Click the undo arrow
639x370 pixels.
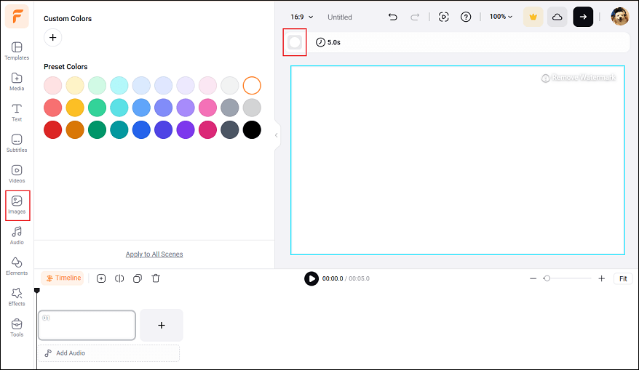[x=393, y=17]
